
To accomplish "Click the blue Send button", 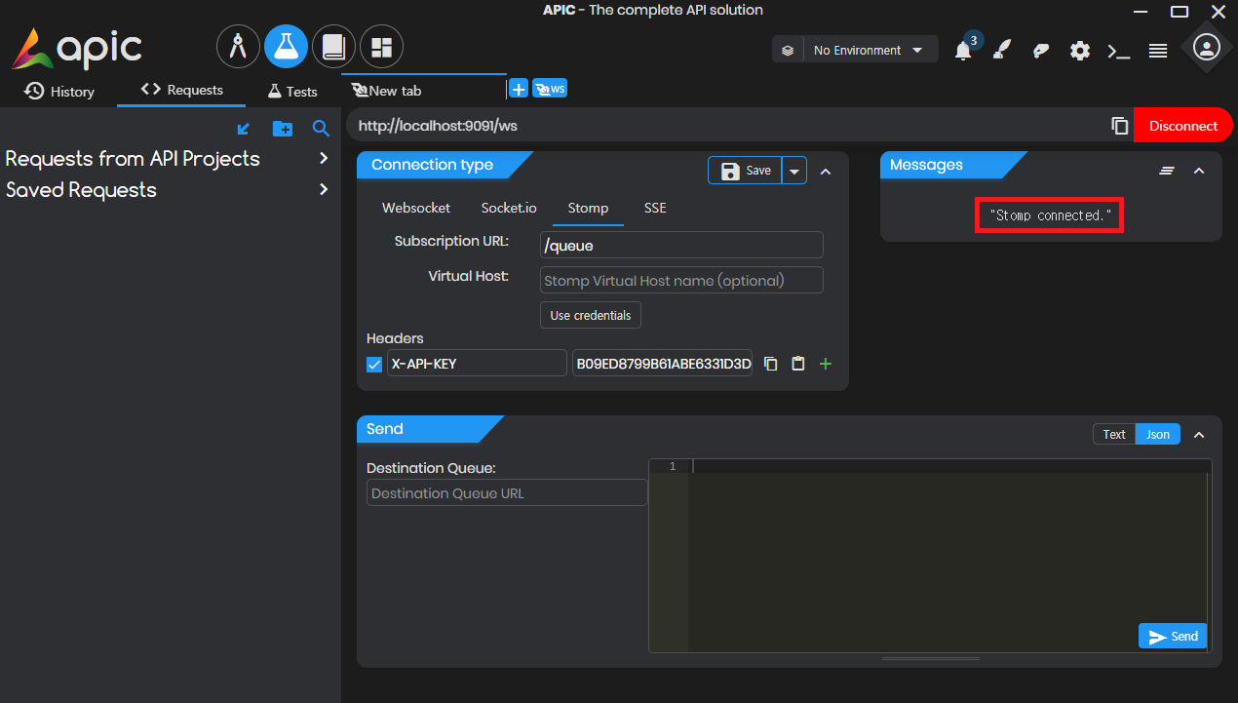I will (x=1173, y=637).
